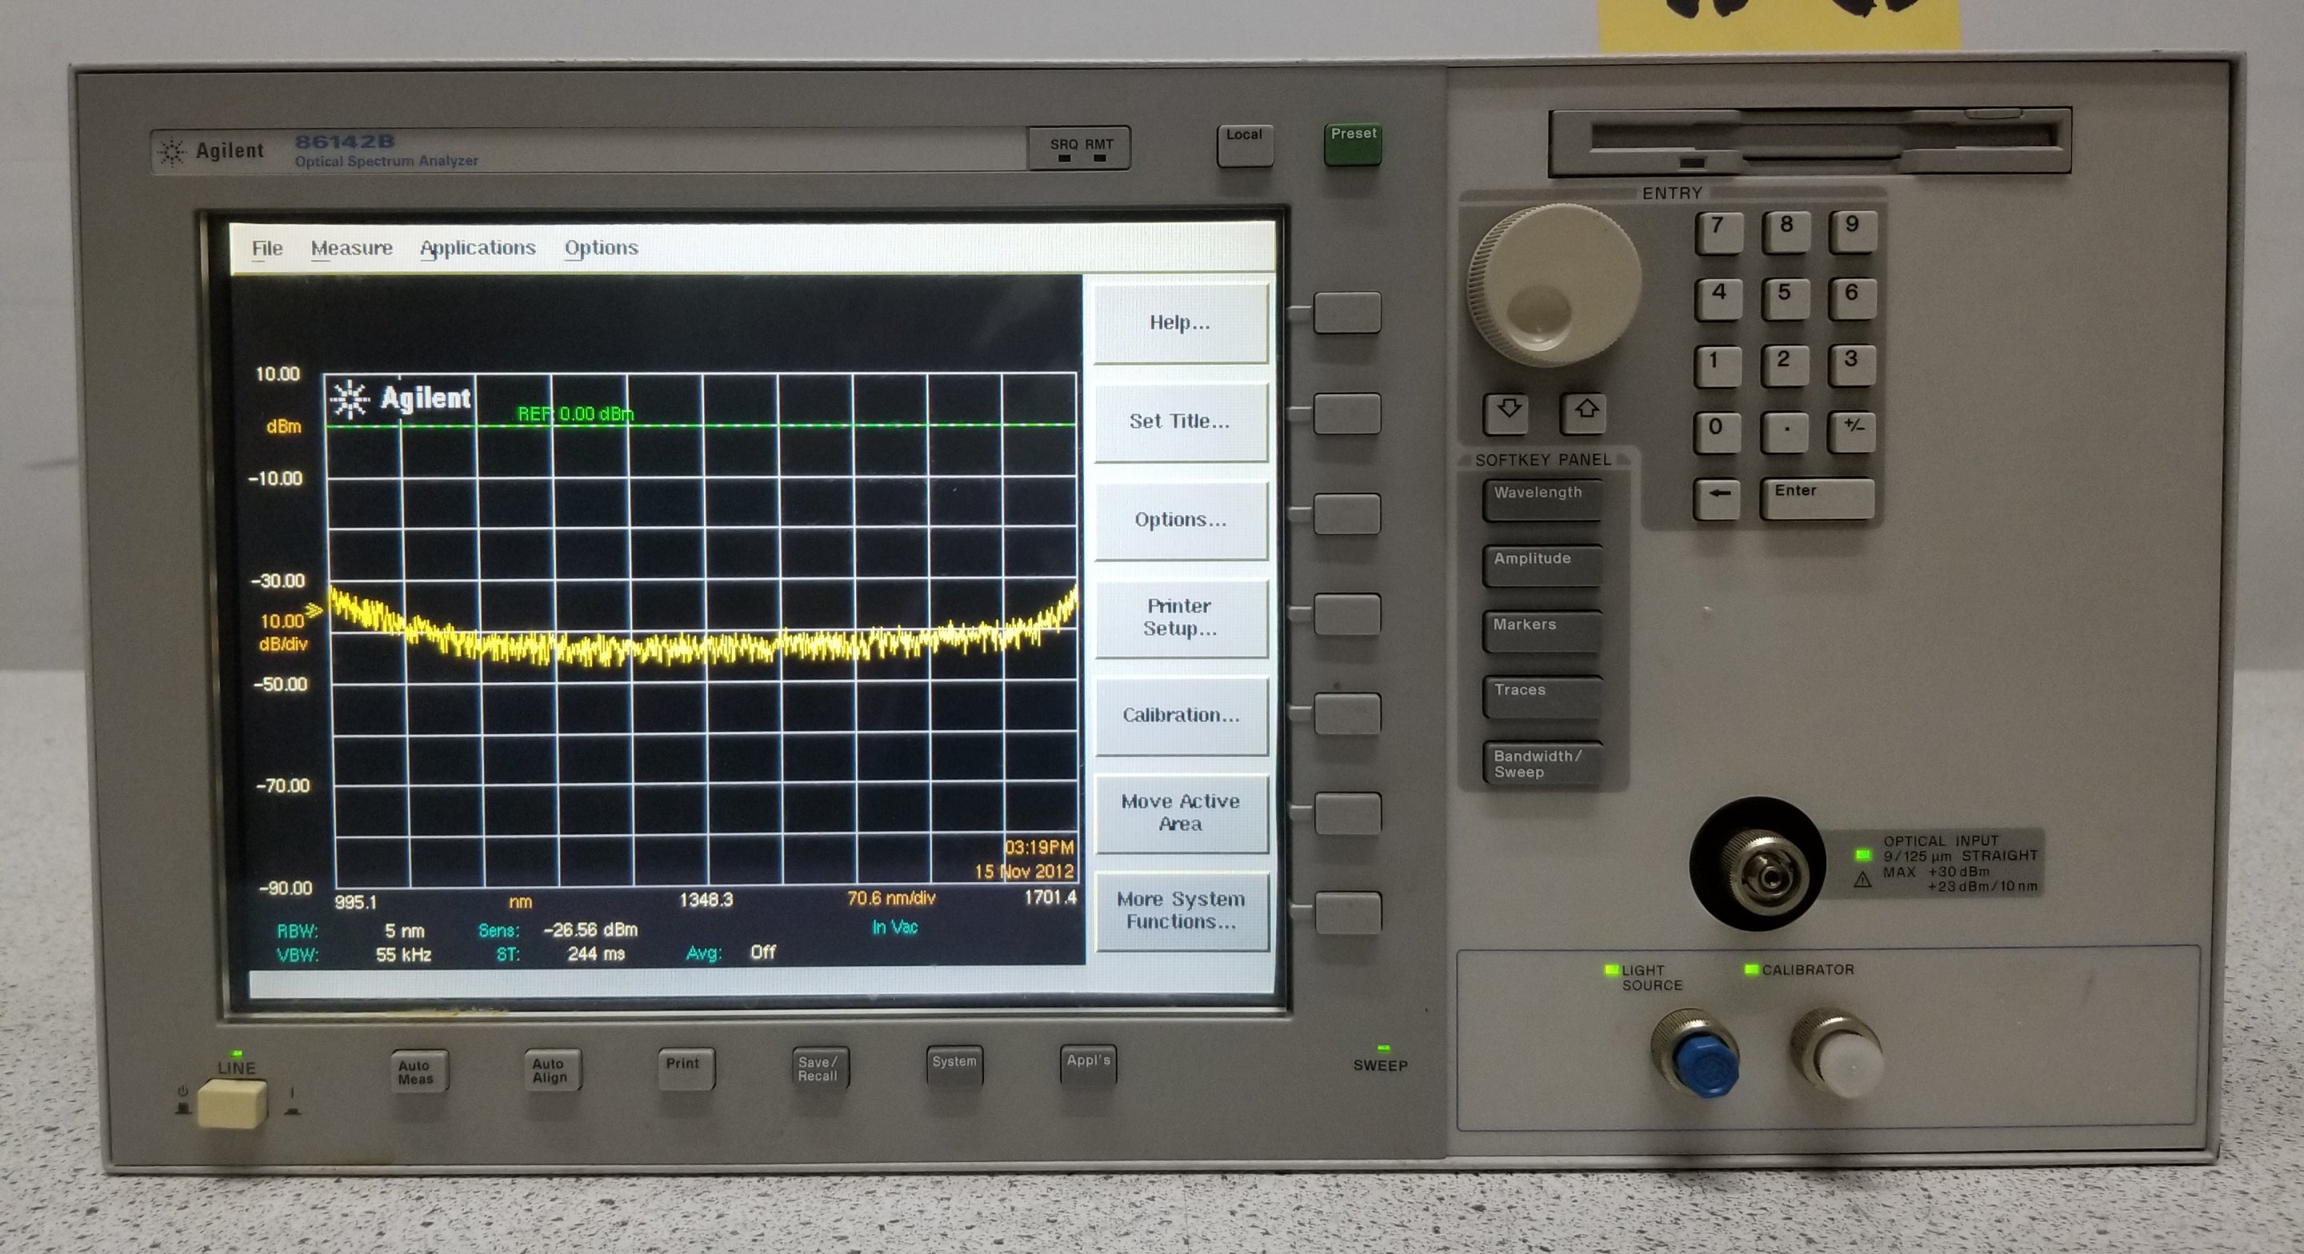Click the REF 0.00 dBm reference label
2304x1254 pixels.
point(575,414)
